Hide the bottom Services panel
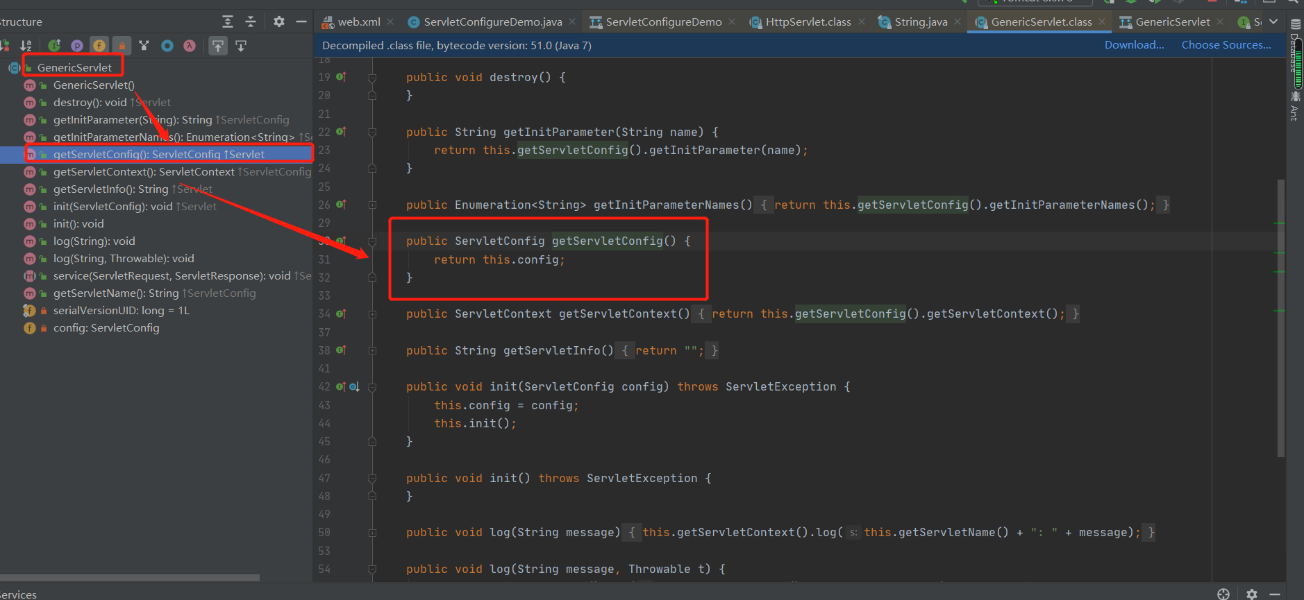Viewport: 1304px width, 600px height. [1275, 594]
